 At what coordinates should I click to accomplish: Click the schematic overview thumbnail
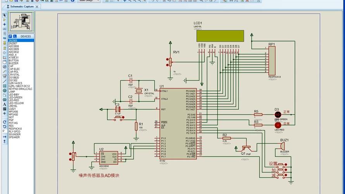coord(21,22)
